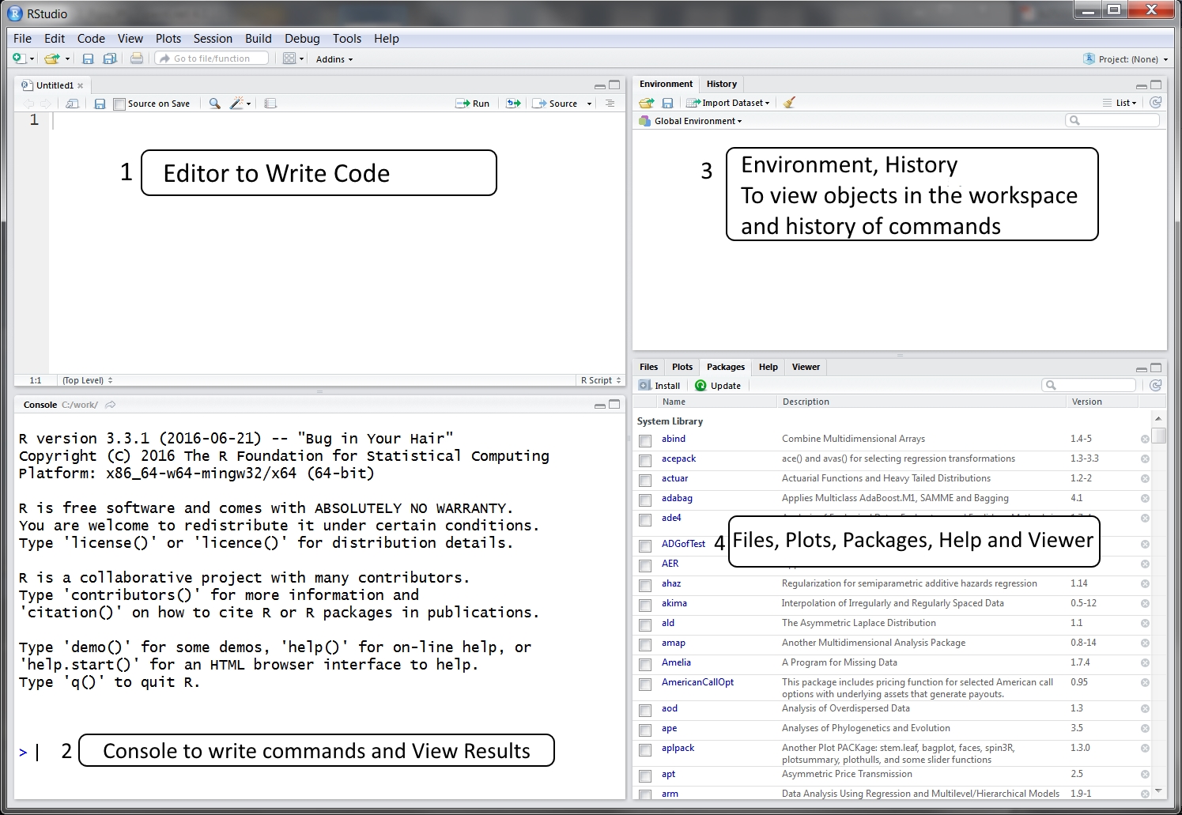
Task: Close the Untitled1 editor tab
Action: (x=81, y=85)
